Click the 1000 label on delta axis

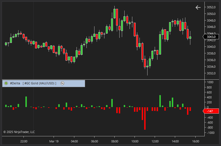point(210,82)
